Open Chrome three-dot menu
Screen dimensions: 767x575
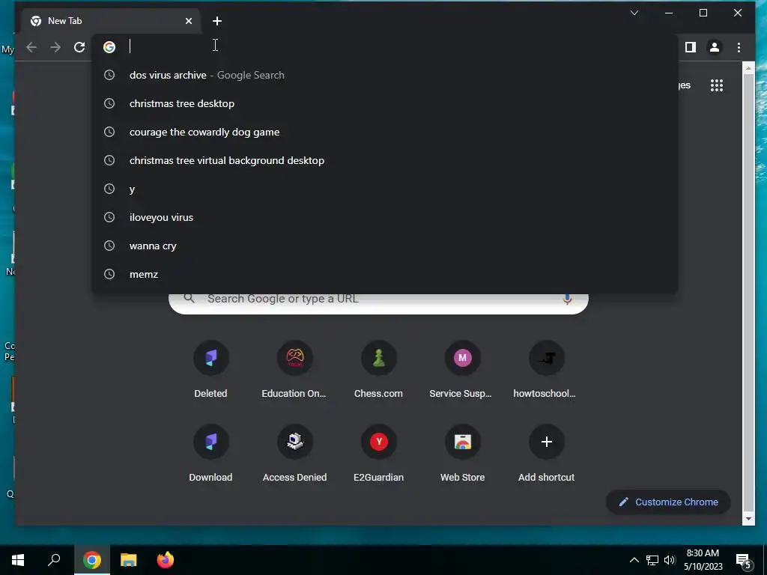click(739, 47)
